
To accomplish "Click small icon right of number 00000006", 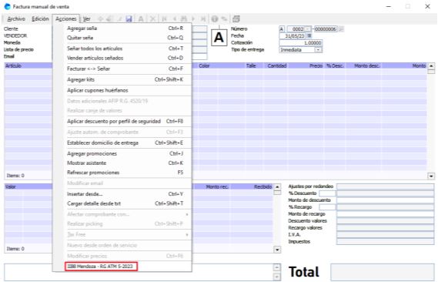I will click(341, 29).
